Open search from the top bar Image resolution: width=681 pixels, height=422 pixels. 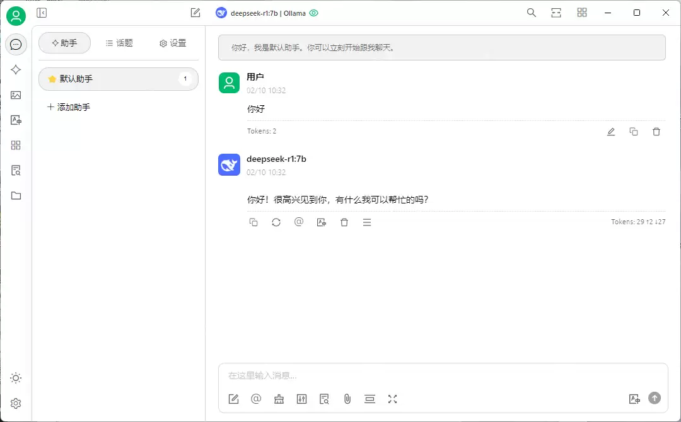[x=532, y=12]
